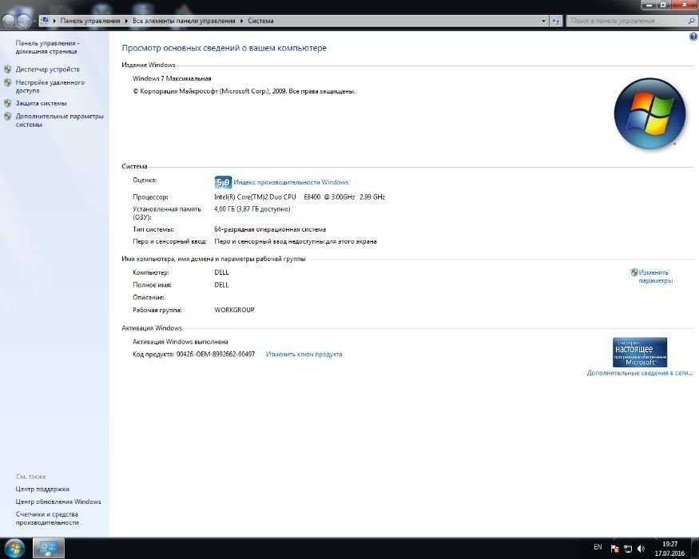Click the Windows 7 Максимальная edition text
699x559 pixels.
(172, 78)
